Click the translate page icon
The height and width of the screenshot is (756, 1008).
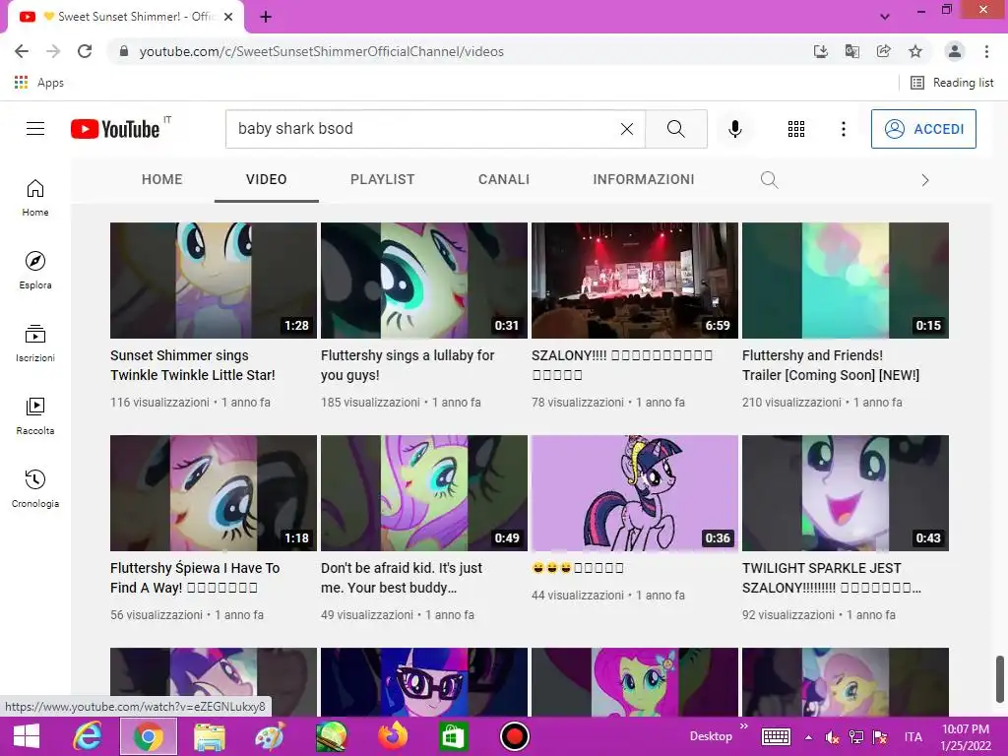click(852, 51)
